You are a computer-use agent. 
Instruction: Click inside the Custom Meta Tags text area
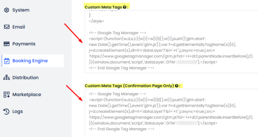pyautogui.click(x=171, y=42)
